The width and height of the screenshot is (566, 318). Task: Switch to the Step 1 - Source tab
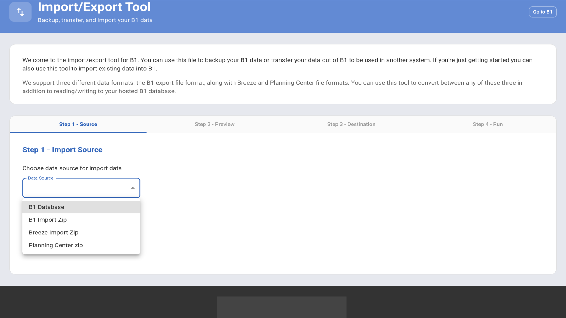[78, 124]
